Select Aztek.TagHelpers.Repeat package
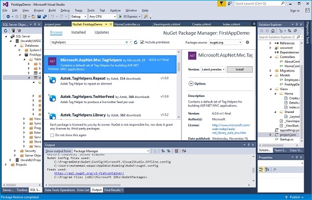 click(x=110, y=81)
